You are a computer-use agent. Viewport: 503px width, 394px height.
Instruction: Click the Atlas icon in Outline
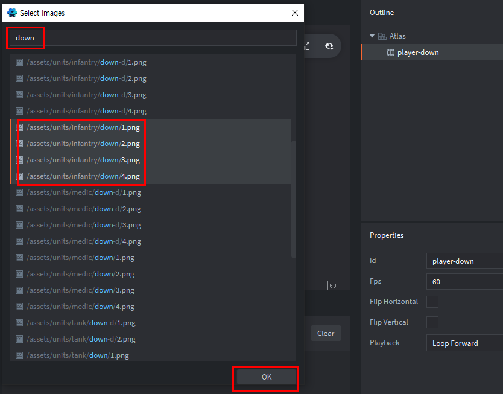click(x=382, y=36)
